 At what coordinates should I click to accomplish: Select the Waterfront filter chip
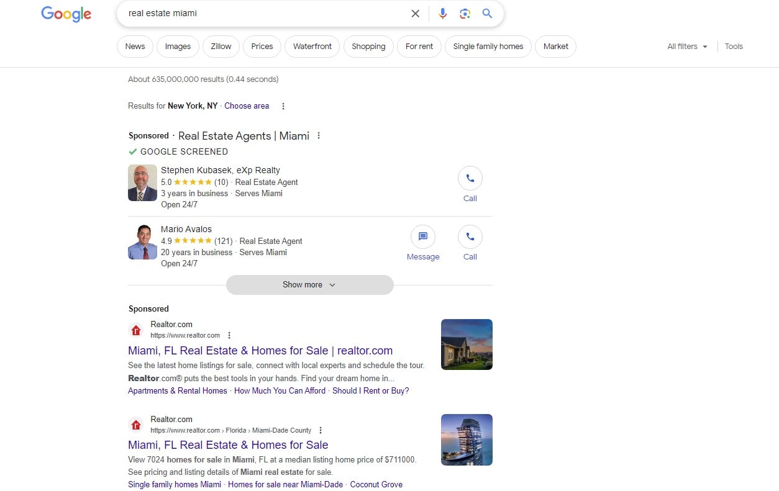(312, 47)
